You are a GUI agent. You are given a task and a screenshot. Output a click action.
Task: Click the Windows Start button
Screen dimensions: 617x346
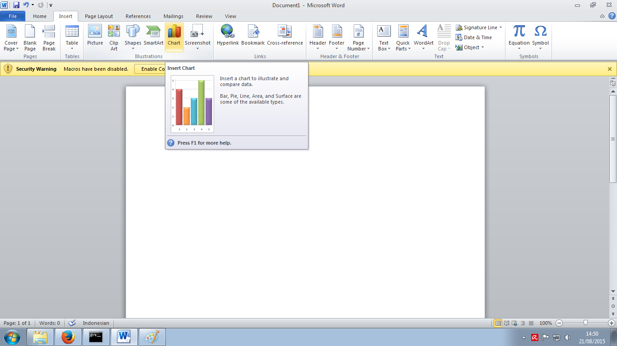coord(12,337)
